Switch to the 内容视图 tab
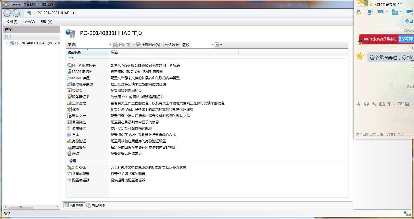414x219 pixels. click(x=96, y=205)
